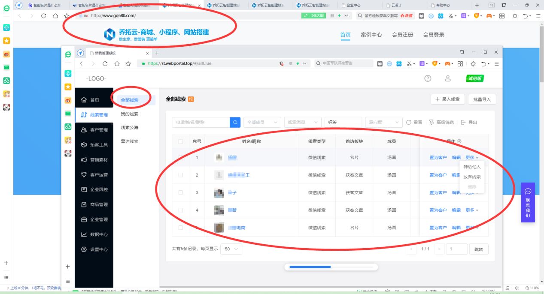Open the per-page count 50 dropdown
Screen dimensions: 544x294
pos(231,249)
